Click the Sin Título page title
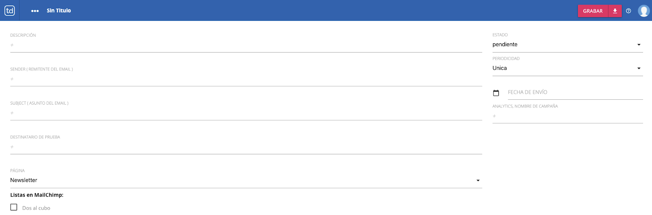Viewport: 652px width, 215px height. pos(59,11)
